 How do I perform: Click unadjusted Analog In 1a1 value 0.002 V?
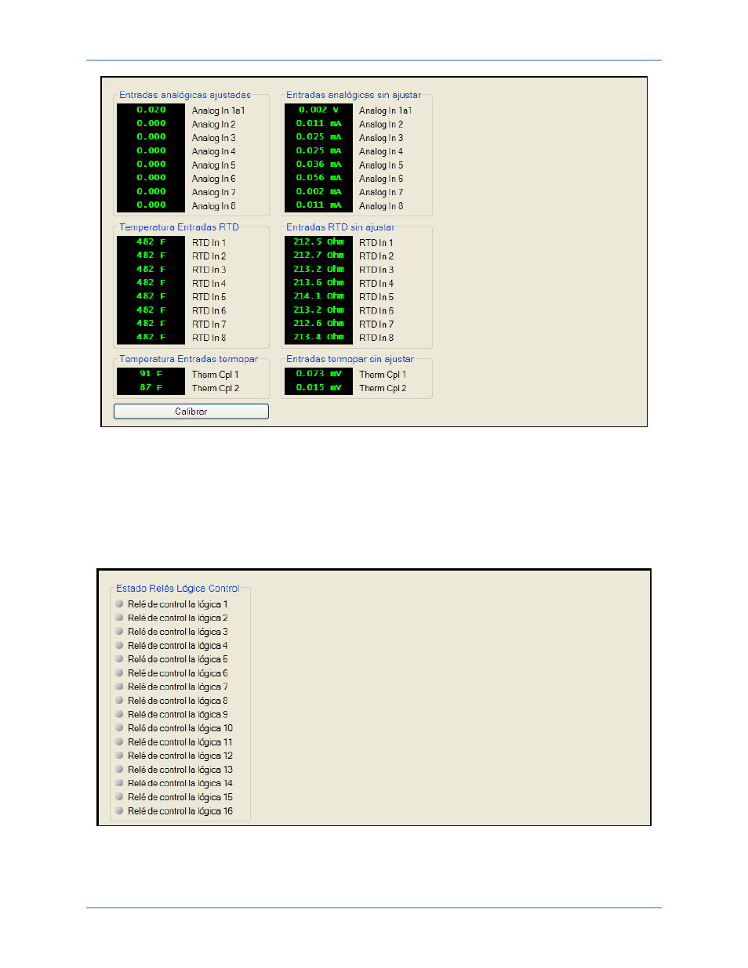[318, 111]
